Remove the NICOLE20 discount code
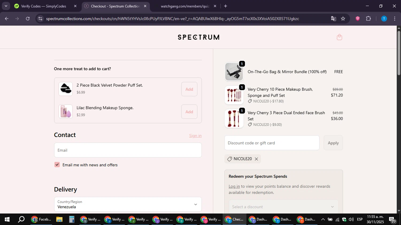This screenshot has height=225, width=401. click(256, 159)
